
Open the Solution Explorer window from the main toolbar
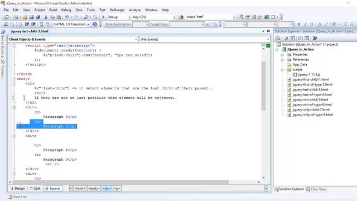(x=241, y=17)
